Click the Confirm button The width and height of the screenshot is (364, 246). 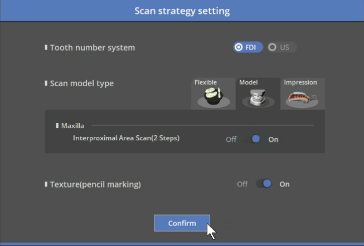[182, 223]
